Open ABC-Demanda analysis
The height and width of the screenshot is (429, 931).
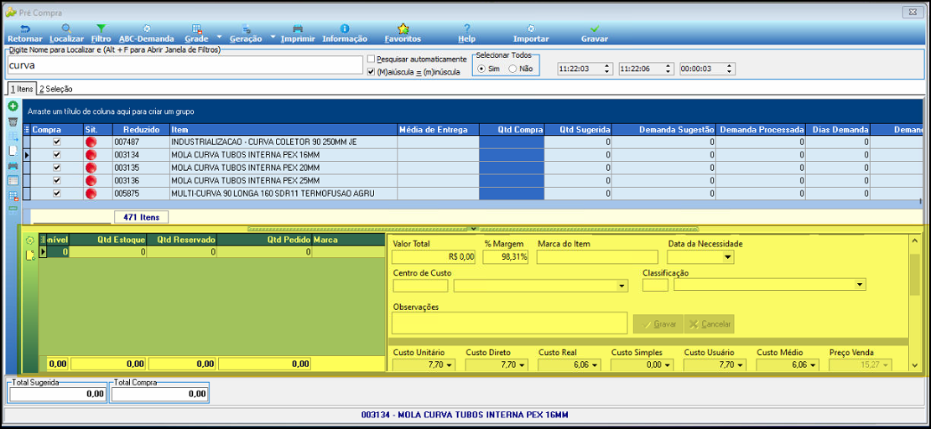click(x=147, y=34)
